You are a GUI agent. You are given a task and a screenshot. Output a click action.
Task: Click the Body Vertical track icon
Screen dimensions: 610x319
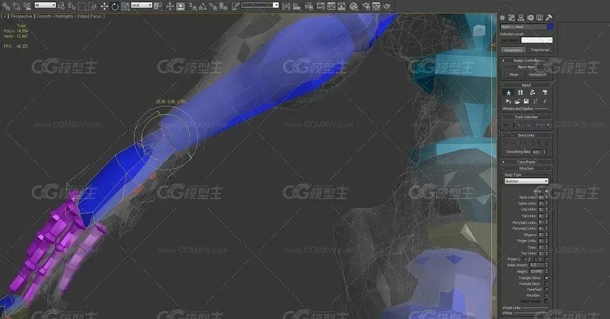513,125
